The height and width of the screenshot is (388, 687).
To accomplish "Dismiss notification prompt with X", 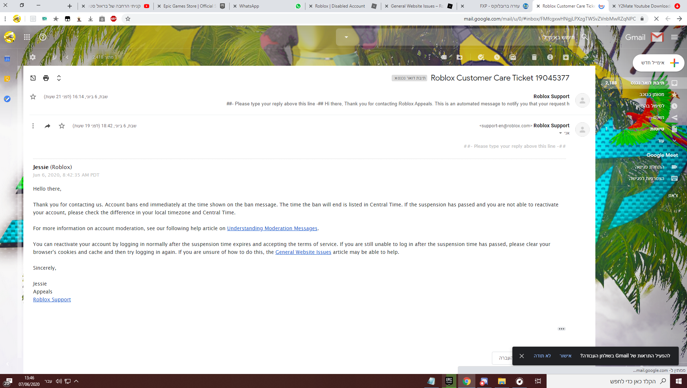I will 522,356.
